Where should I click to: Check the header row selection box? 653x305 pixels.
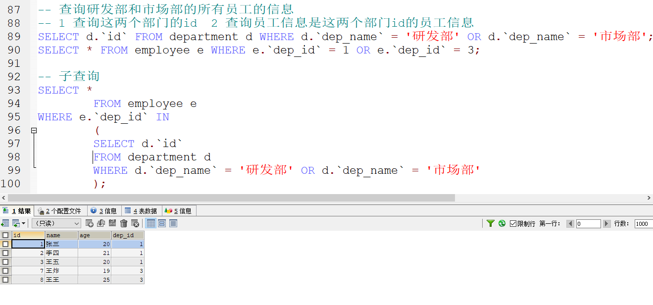coord(5,235)
